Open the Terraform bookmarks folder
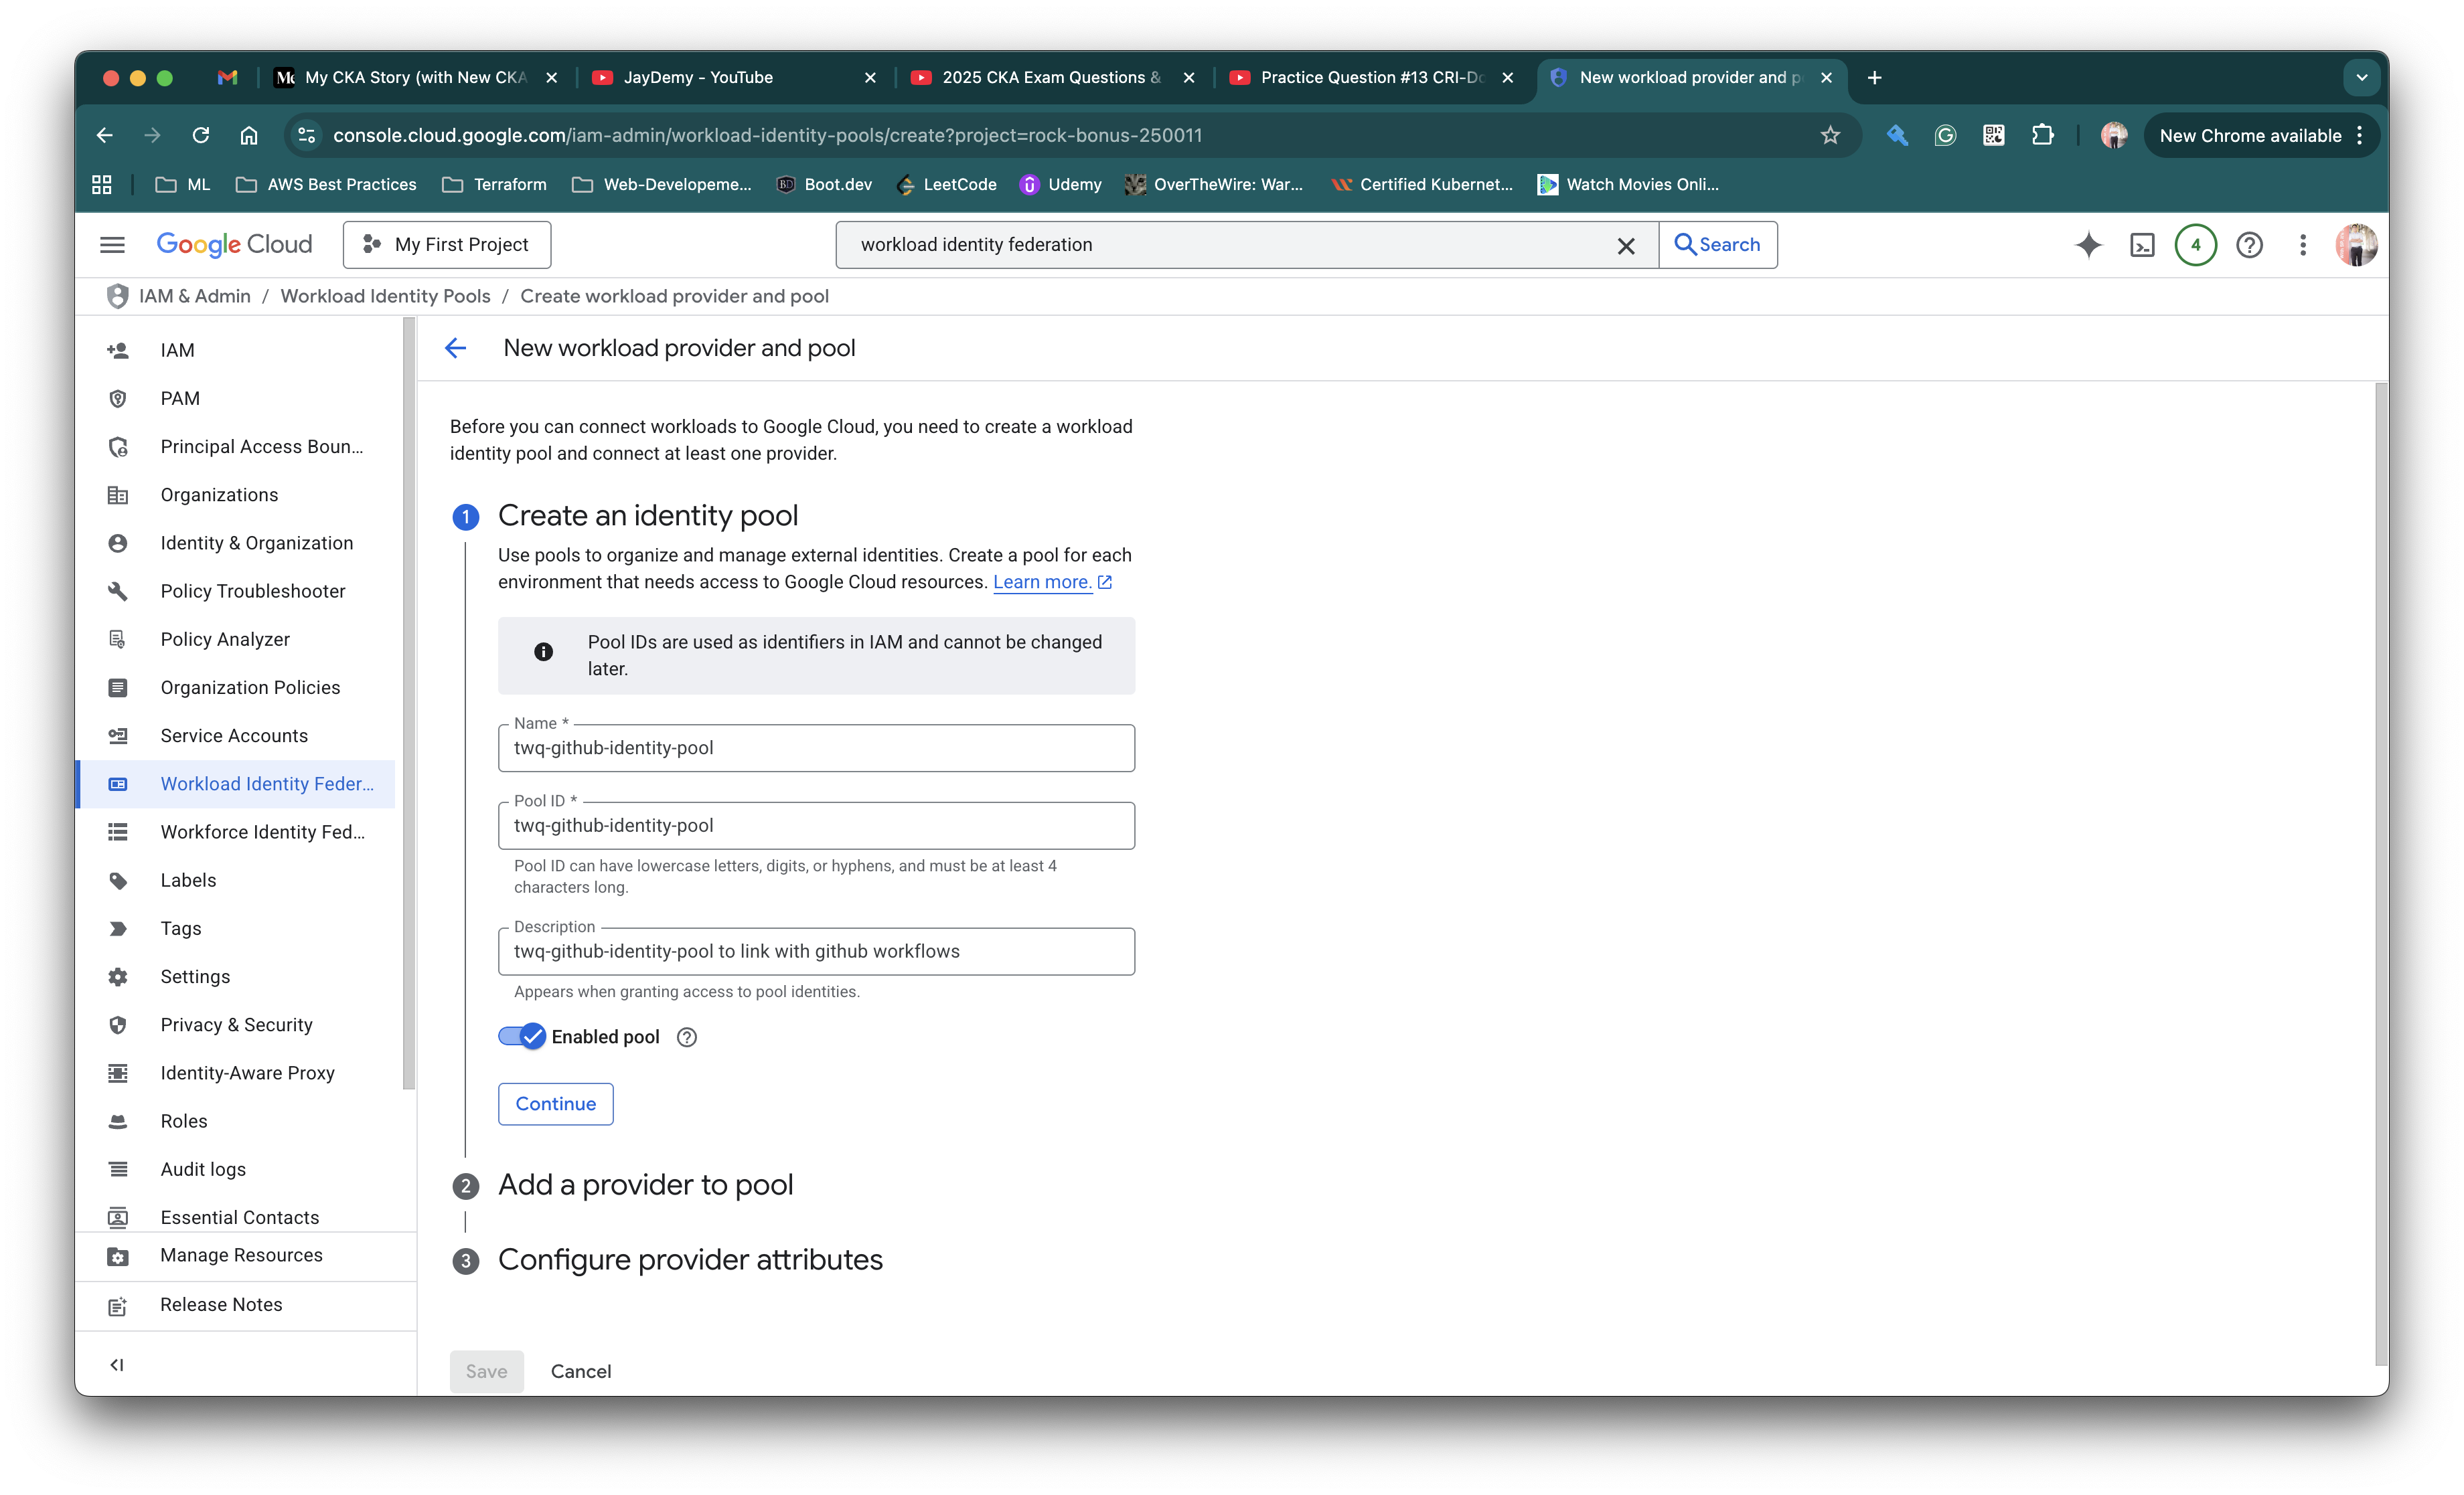2464x1495 pixels. 495,184
